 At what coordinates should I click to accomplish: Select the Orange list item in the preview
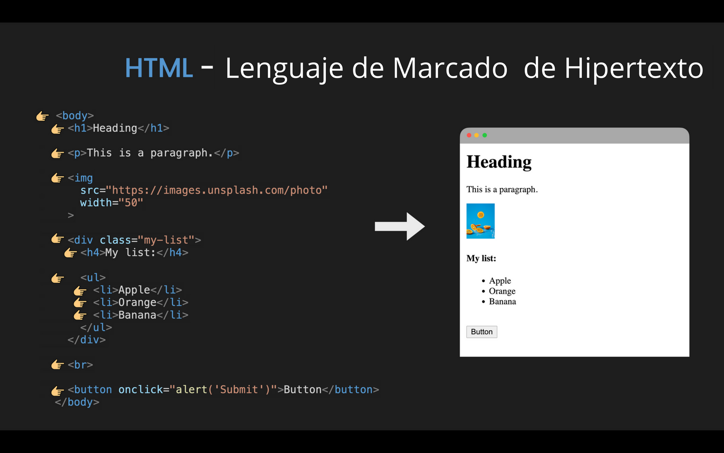pos(502,291)
